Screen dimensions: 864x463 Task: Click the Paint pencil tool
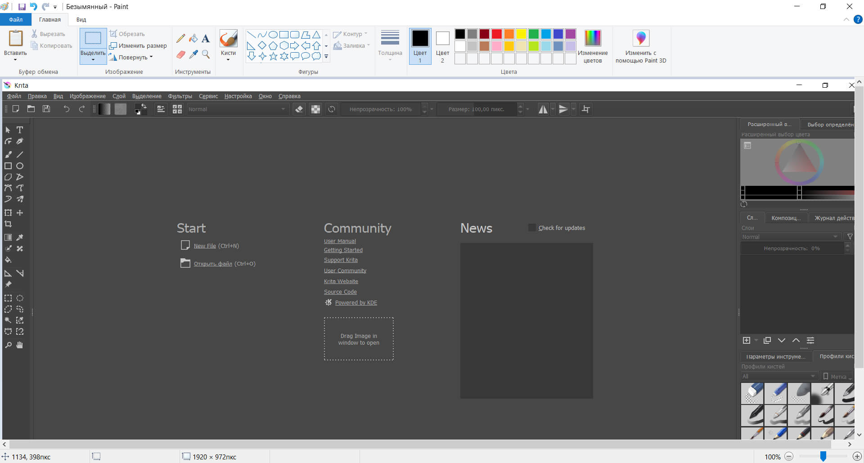[180, 39]
